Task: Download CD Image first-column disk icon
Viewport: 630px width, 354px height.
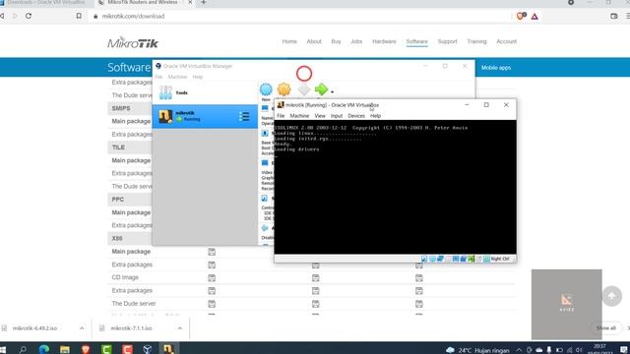Action: (x=212, y=277)
